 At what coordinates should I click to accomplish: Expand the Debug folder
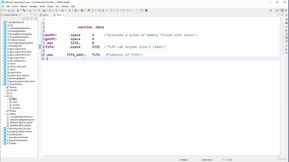[x=5, y=114]
